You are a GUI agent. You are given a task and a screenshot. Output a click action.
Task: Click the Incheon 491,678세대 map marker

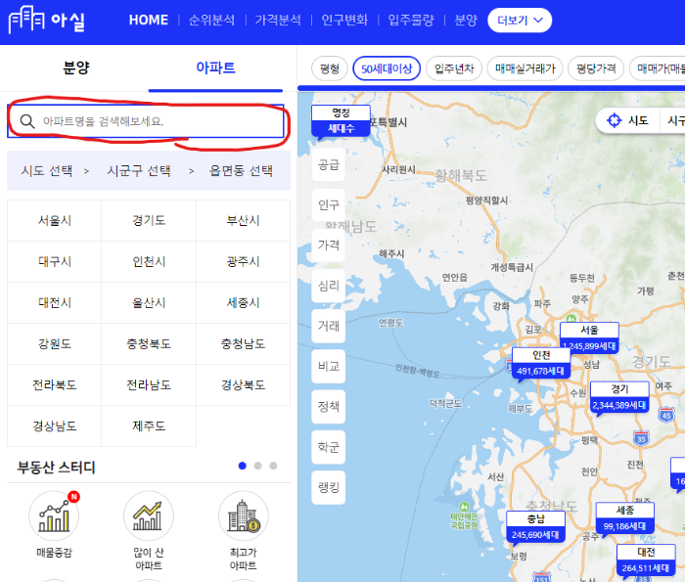(x=541, y=363)
